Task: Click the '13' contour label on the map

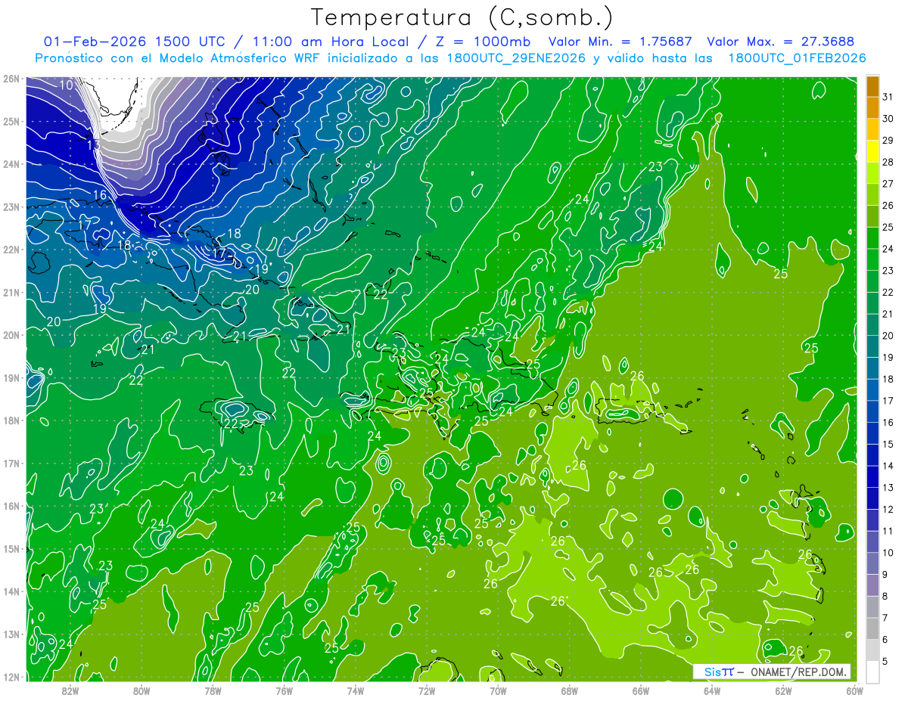Action: tap(94, 144)
